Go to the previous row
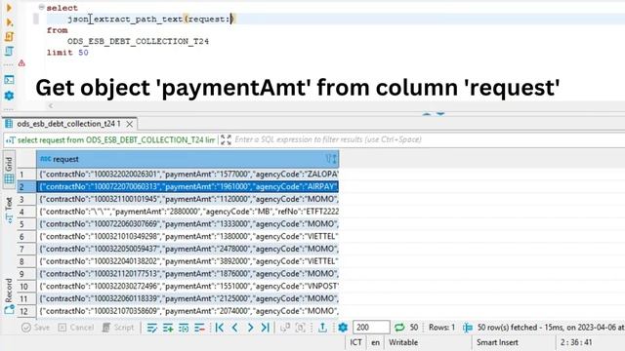This screenshot has width=625, height=351. [234, 328]
